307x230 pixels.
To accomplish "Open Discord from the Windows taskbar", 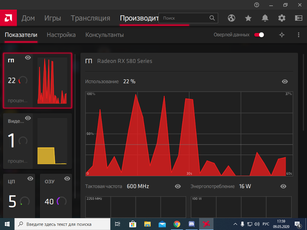I will coord(191,224).
